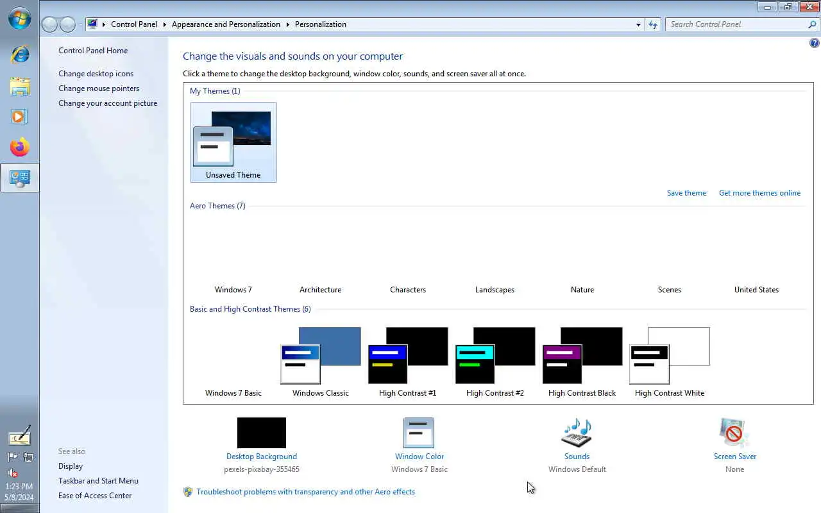Click the muted volume tray icon
The height and width of the screenshot is (513, 821).
click(x=12, y=473)
